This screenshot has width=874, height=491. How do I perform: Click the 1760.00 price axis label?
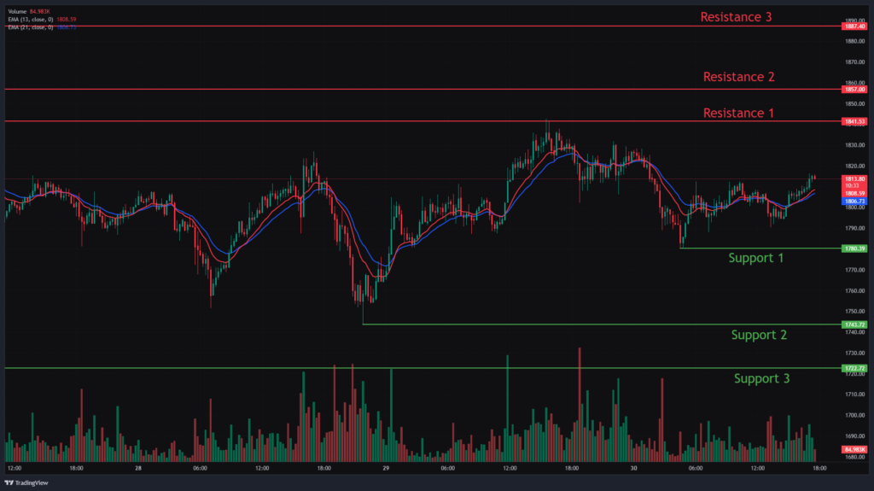[x=854, y=290]
